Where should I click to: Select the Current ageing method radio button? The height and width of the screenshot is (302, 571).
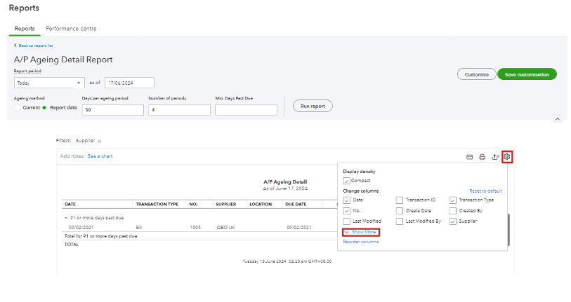coord(18,108)
